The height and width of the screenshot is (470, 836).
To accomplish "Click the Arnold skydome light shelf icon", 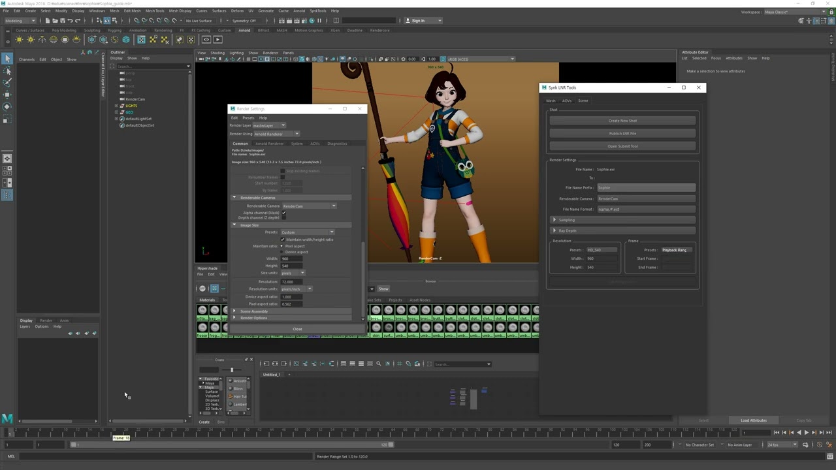I will pos(54,40).
